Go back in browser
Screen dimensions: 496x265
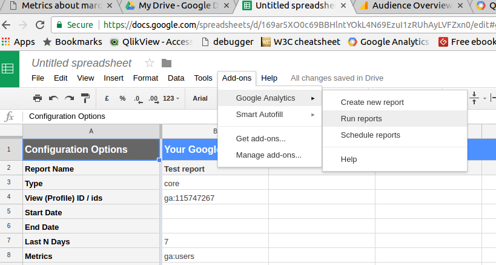6,25
